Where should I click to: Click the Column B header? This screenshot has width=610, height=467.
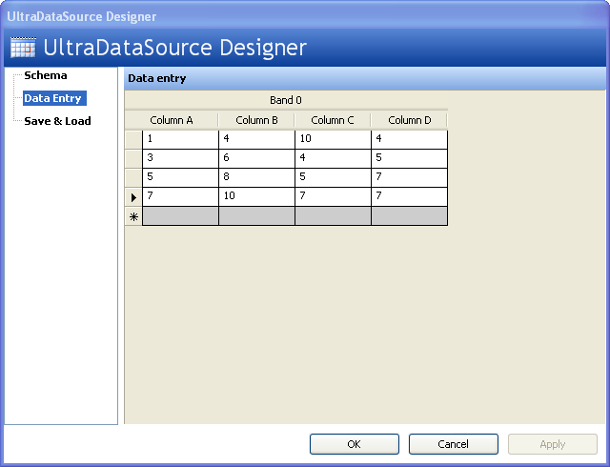click(256, 120)
